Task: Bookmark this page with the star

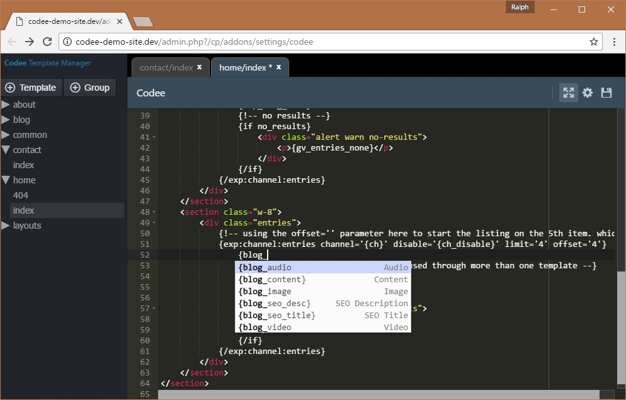Action: (x=594, y=42)
